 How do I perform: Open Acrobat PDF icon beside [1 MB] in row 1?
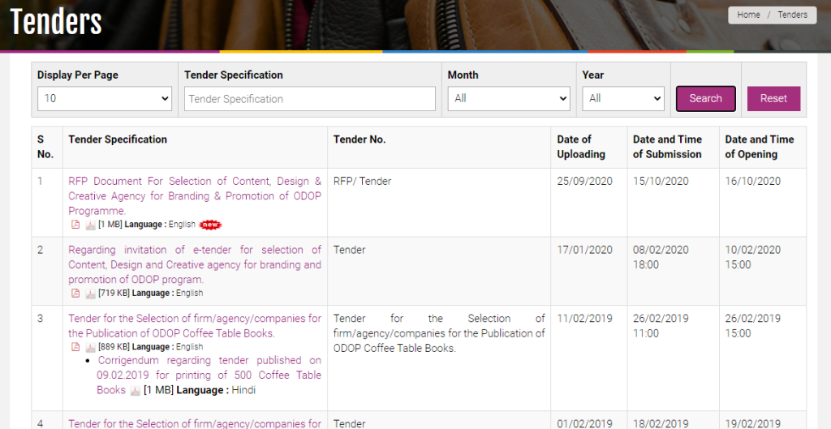click(91, 225)
